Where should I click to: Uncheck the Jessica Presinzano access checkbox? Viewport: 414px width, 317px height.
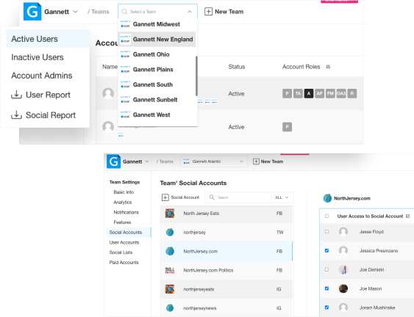tap(326, 251)
